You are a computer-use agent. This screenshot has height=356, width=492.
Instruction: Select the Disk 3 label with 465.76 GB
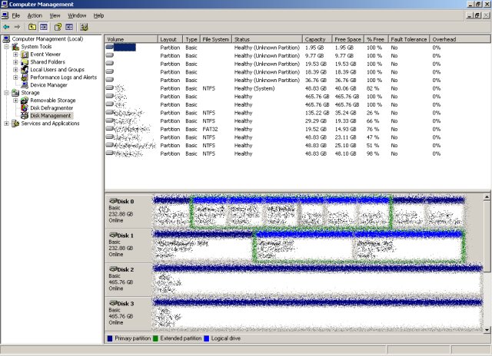[x=128, y=313]
